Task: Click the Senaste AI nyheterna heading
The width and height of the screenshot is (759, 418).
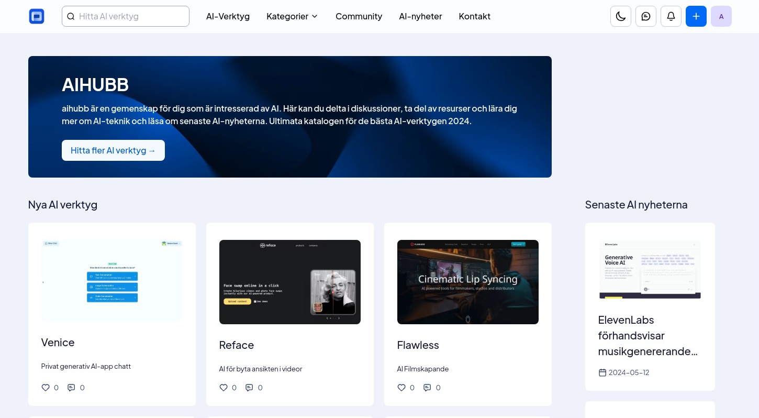Action: [x=637, y=205]
